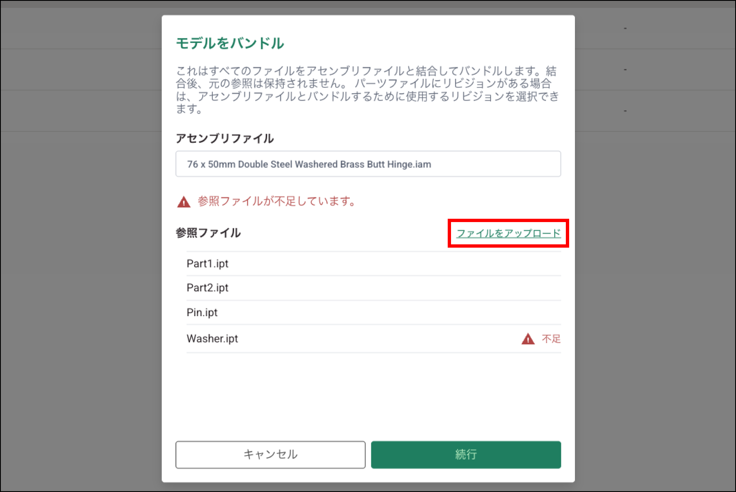
Task: Click the アセンブリファイル section heading
Action: point(225,138)
